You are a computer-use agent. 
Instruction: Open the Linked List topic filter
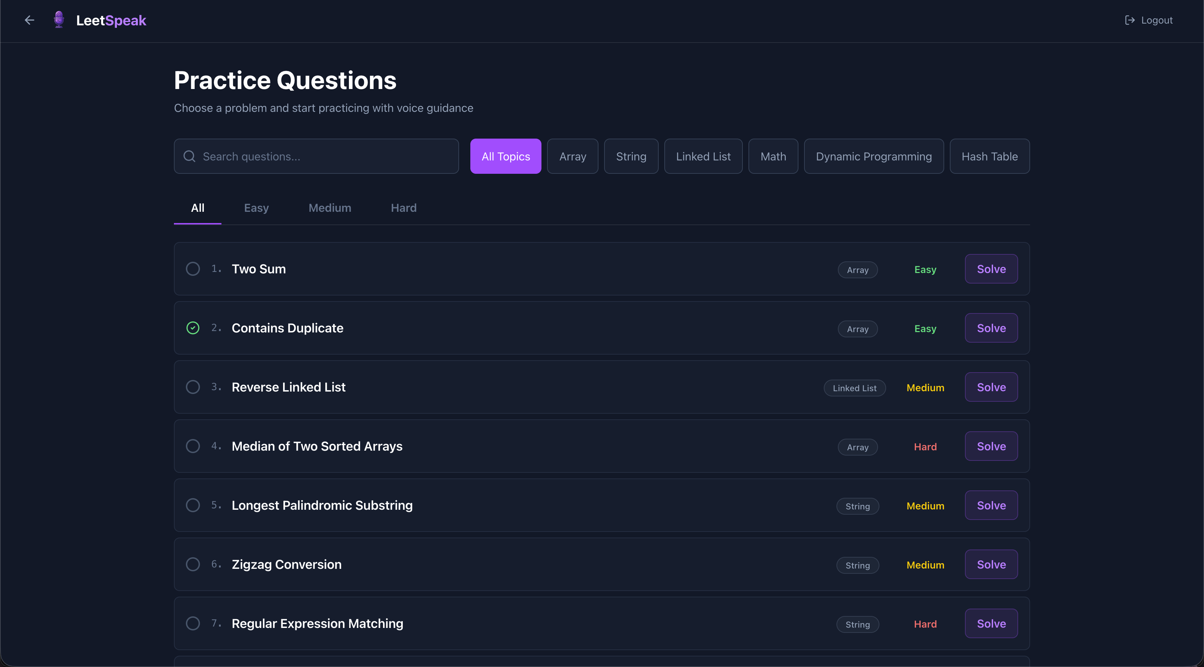702,157
